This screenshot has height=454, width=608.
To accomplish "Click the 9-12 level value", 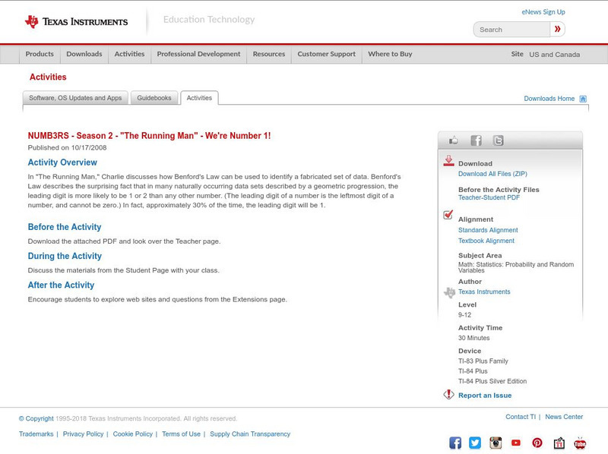I will coord(464,315).
